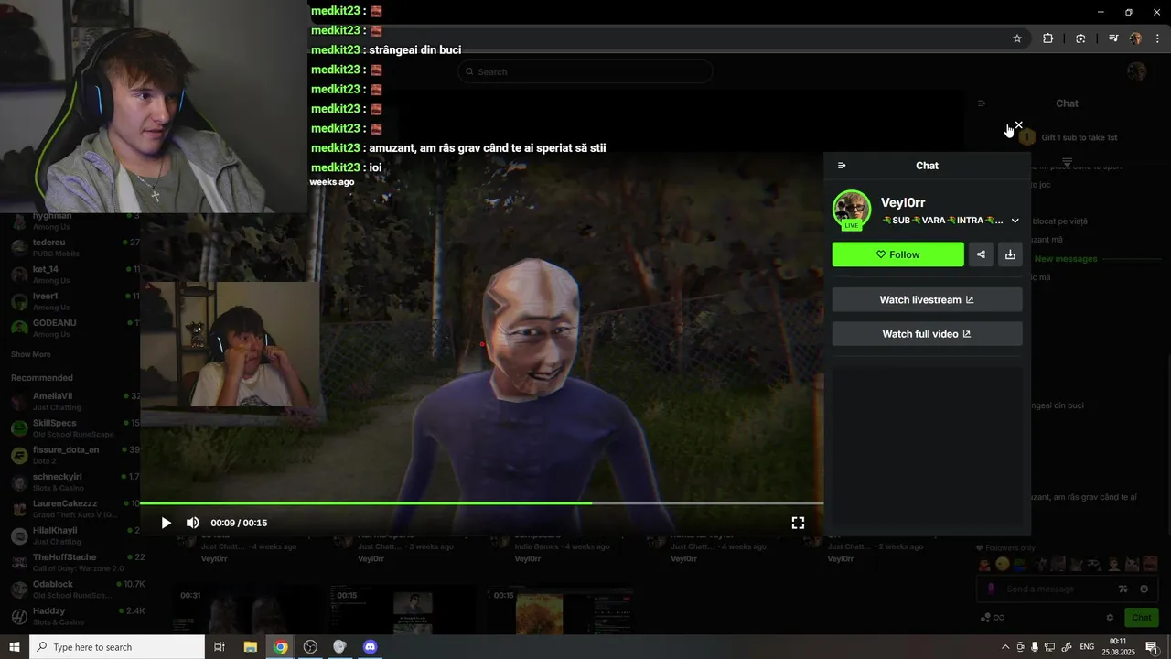Click the Veyl0rr channel name
Screen dimensions: 1171x659
[903, 202]
